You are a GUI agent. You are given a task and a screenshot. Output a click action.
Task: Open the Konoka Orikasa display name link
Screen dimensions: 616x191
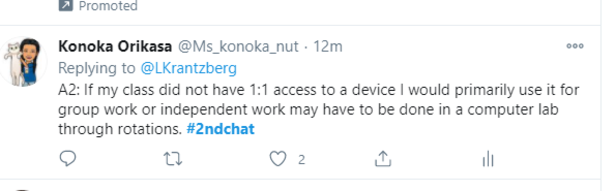click(115, 46)
